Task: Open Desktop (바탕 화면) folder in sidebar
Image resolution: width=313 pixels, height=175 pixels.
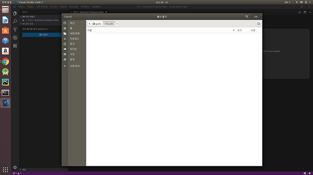Action: [x=75, y=33]
